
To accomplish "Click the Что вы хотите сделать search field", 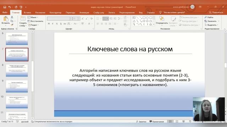I will click(x=174, y=13).
